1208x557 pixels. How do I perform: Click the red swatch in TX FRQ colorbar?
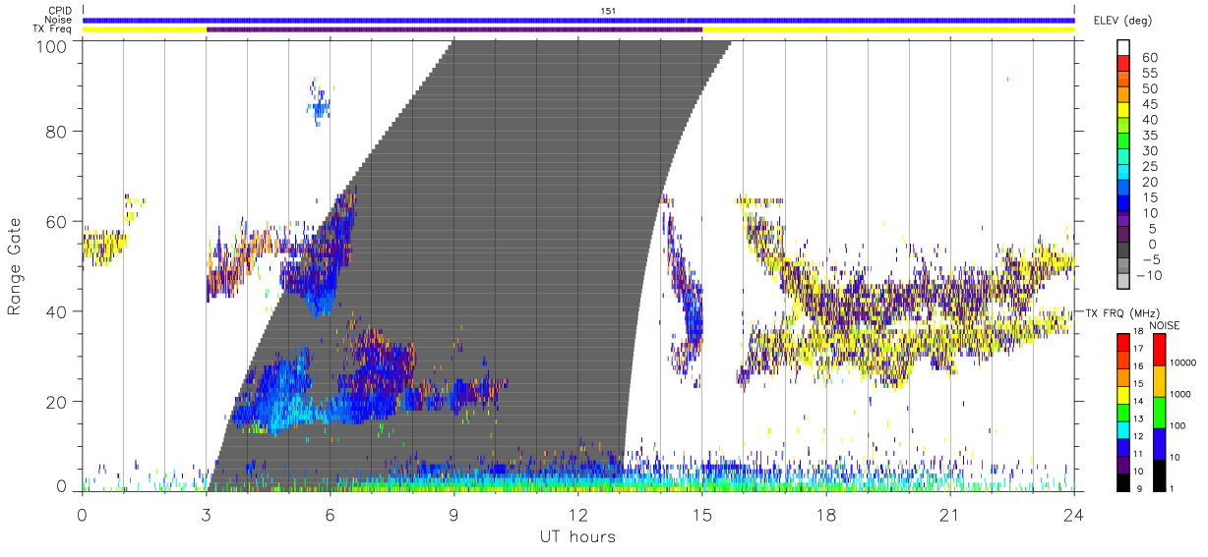[x=1123, y=343]
